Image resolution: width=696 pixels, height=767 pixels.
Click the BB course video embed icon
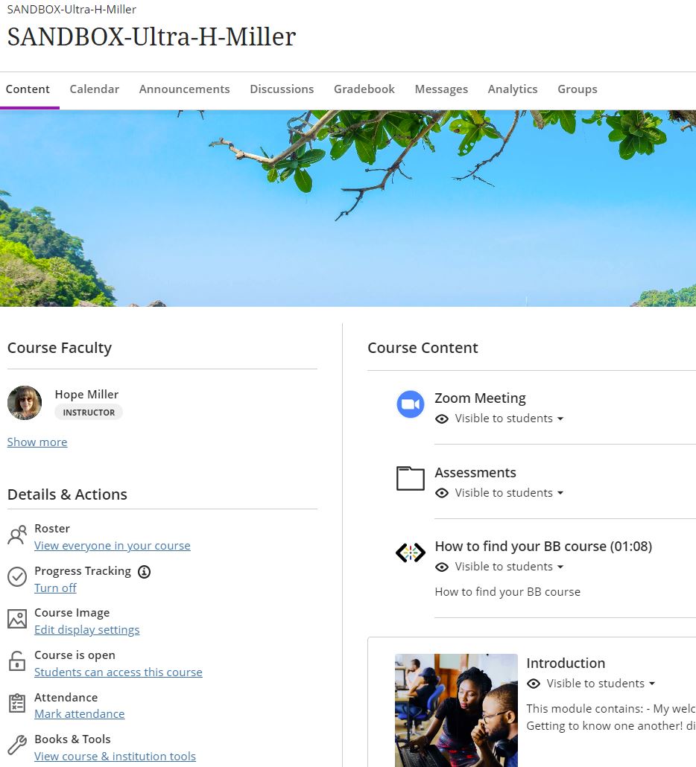tap(410, 553)
